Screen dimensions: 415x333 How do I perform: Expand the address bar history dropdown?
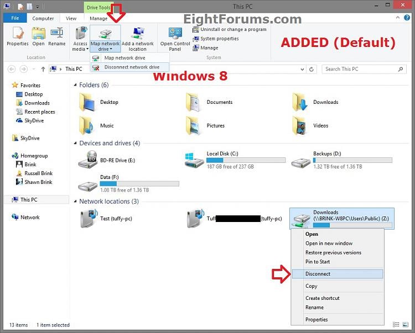pyautogui.click(x=302, y=69)
